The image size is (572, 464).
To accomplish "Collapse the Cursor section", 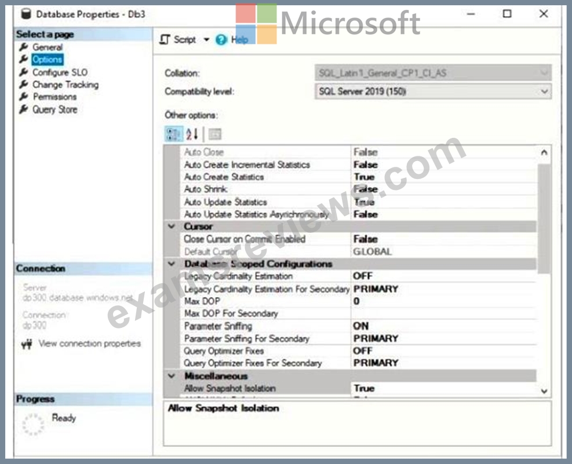I will point(172,226).
